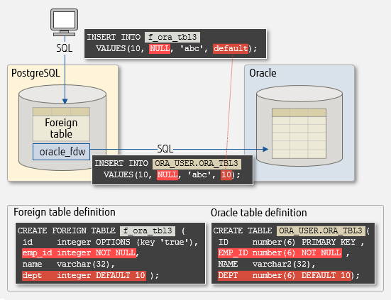Click the id integer OPTIONS line

[x=110, y=242]
